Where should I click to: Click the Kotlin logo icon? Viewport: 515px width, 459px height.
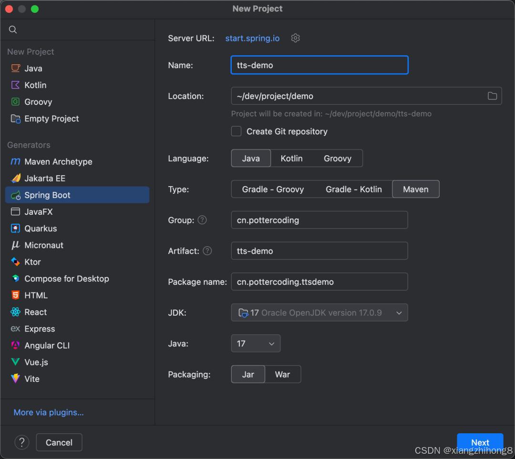(15, 85)
